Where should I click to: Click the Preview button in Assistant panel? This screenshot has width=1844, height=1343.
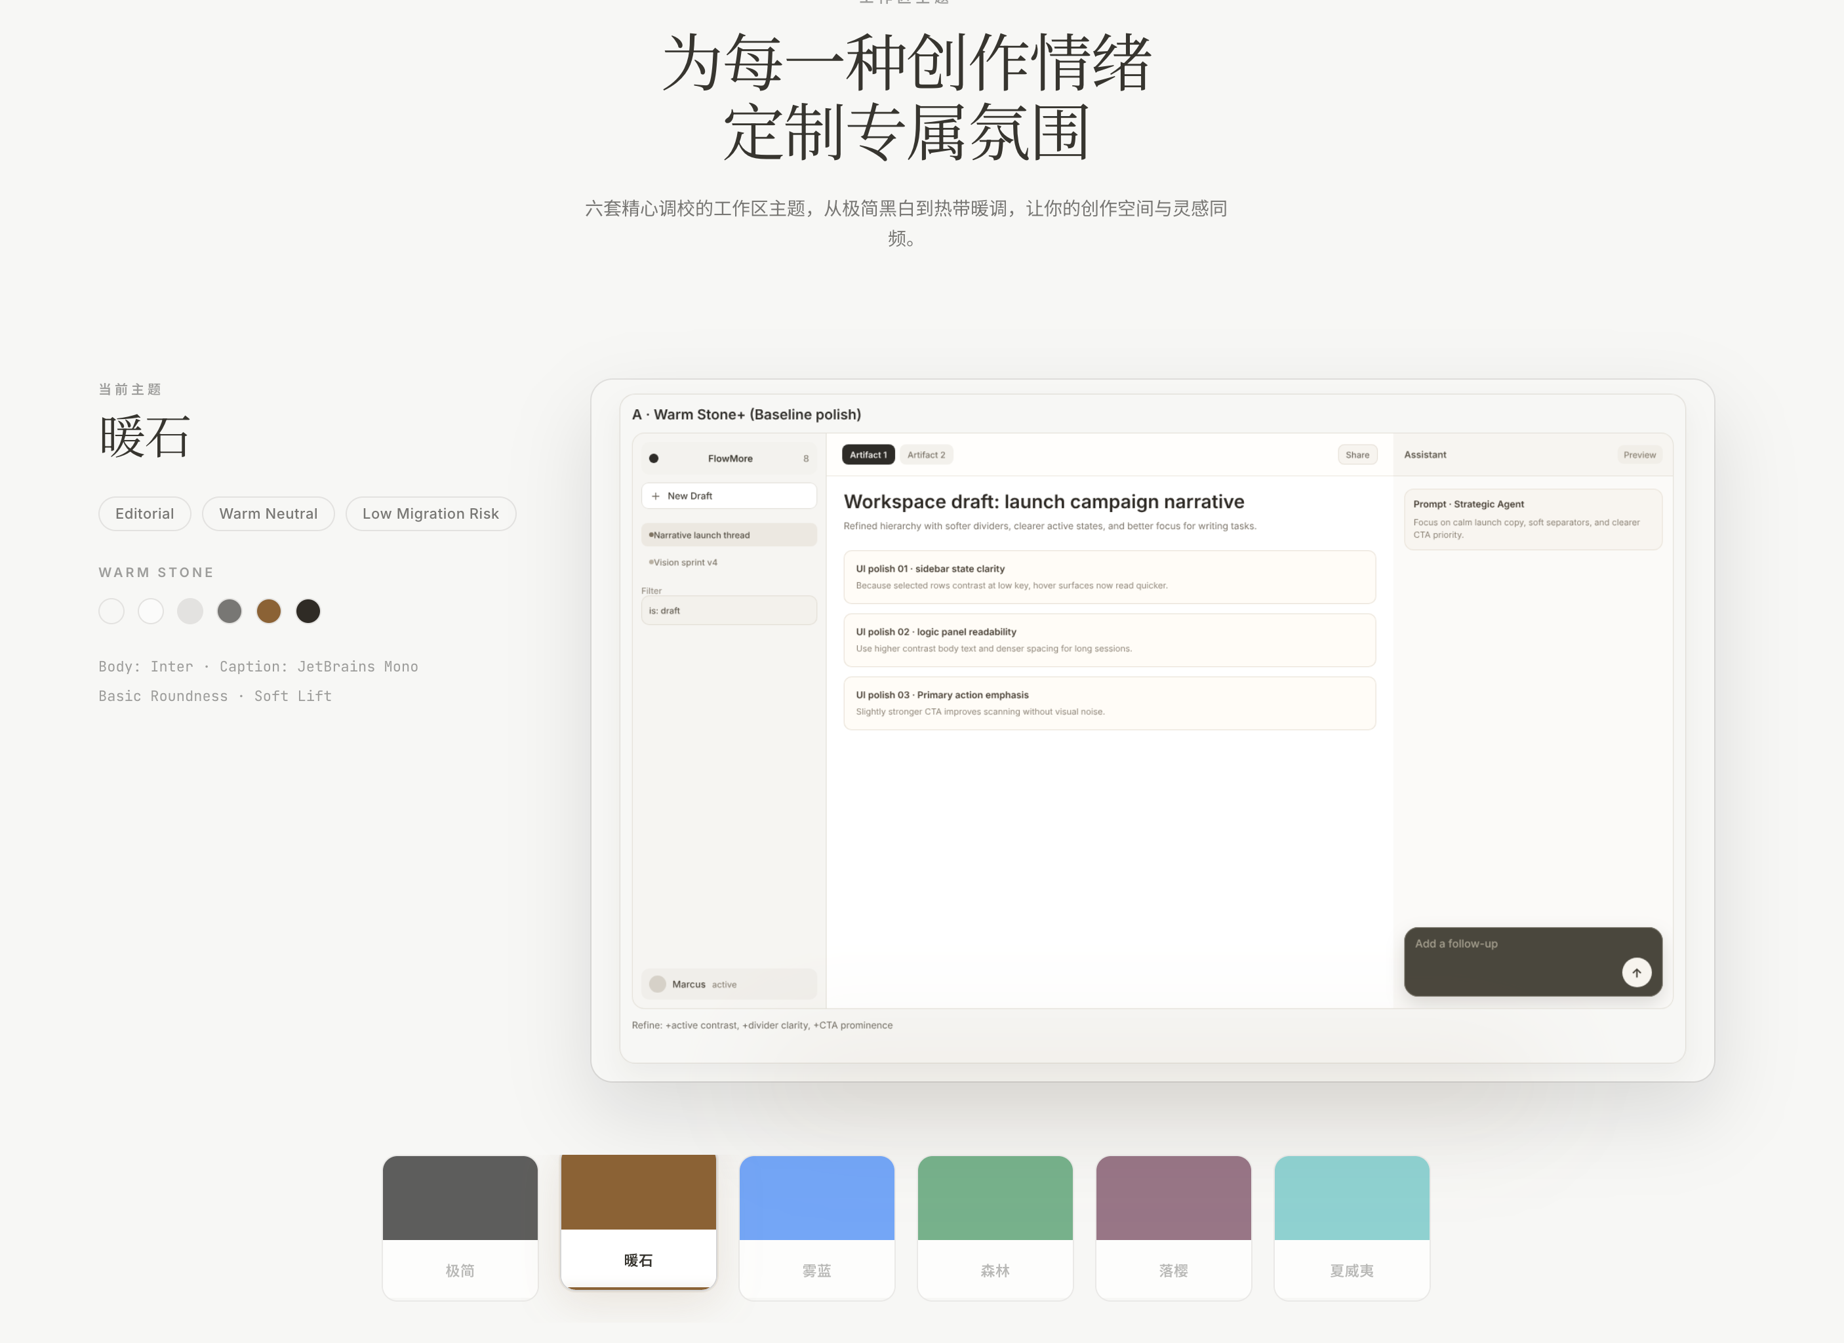point(1639,455)
